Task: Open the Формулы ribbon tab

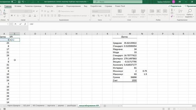Action: (x=49, y=6)
